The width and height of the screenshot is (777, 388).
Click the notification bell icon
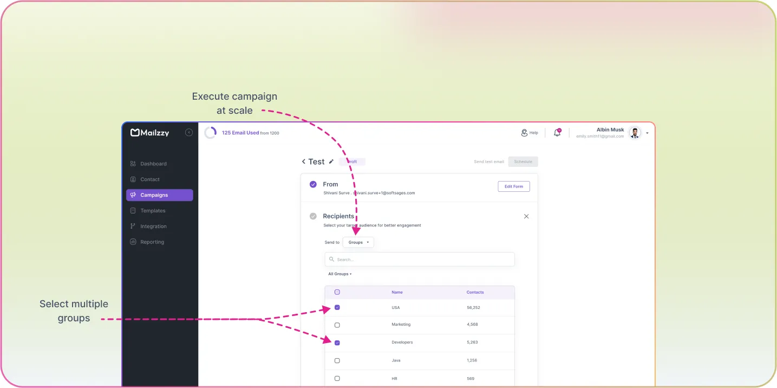click(x=557, y=132)
